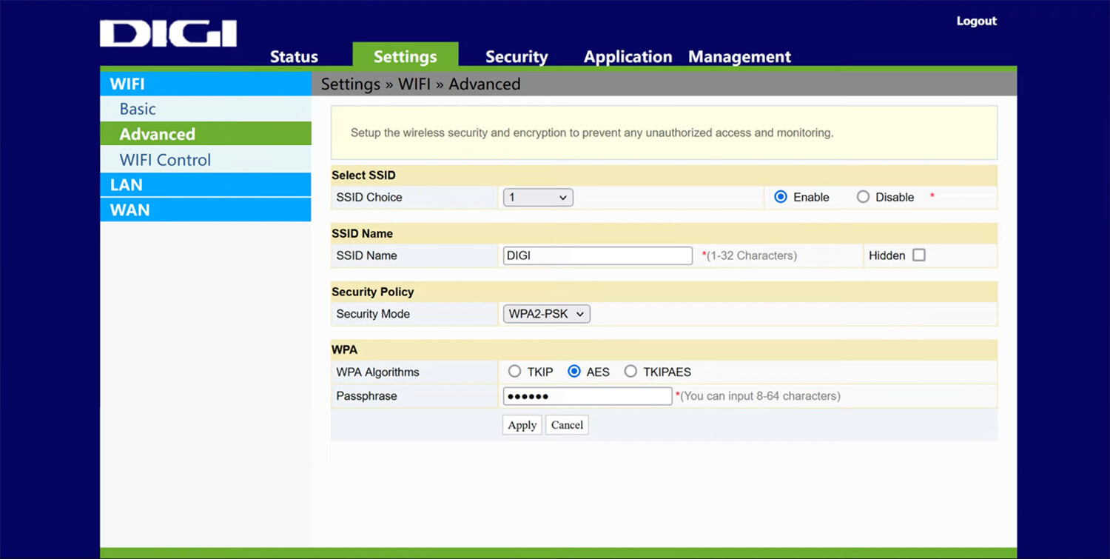The width and height of the screenshot is (1110, 559).
Task: Open the SSID Choice dropdown
Action: coord(538,198)
